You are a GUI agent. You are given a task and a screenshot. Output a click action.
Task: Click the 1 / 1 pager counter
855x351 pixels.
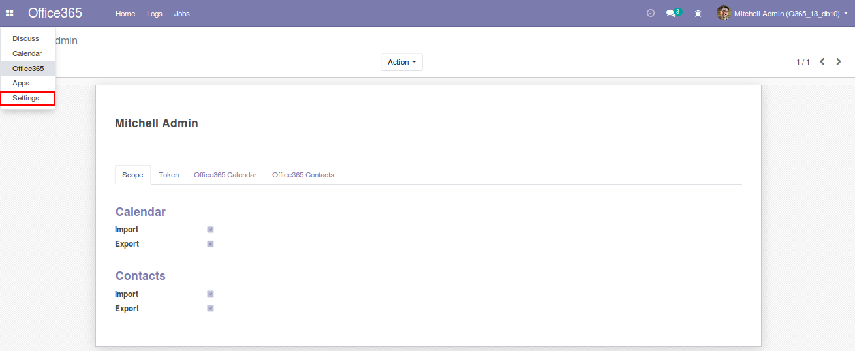point(803,62)
